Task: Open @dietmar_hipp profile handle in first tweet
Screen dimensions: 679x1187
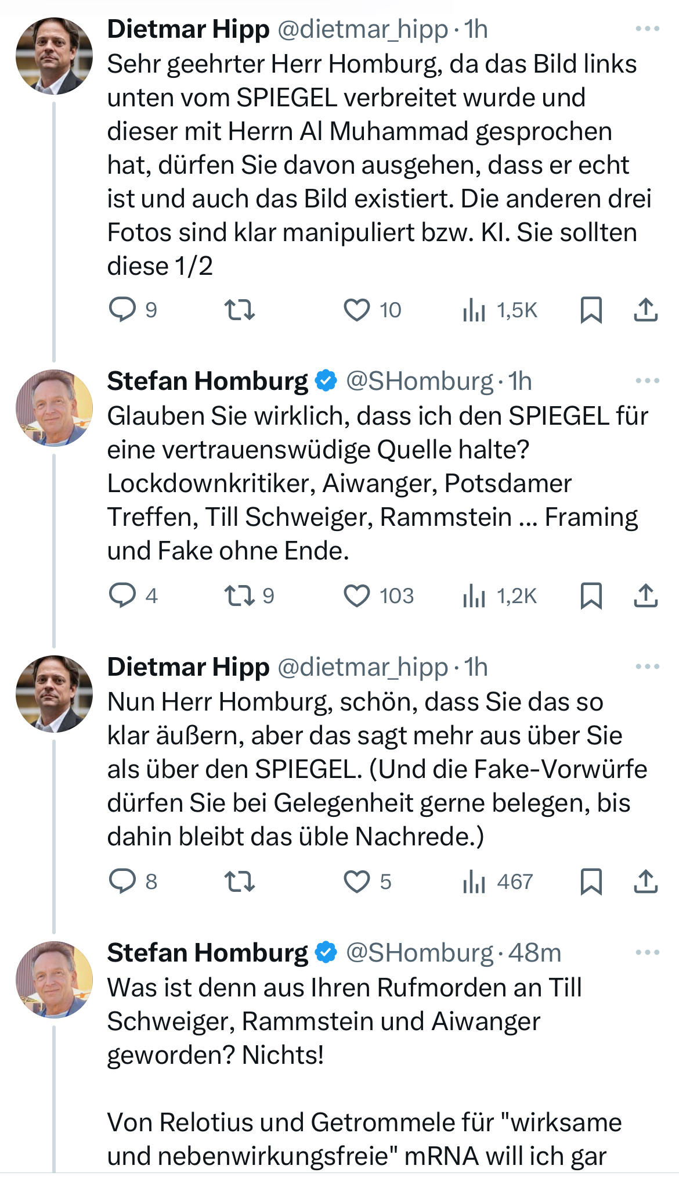Action: click(x=363, y=29)
